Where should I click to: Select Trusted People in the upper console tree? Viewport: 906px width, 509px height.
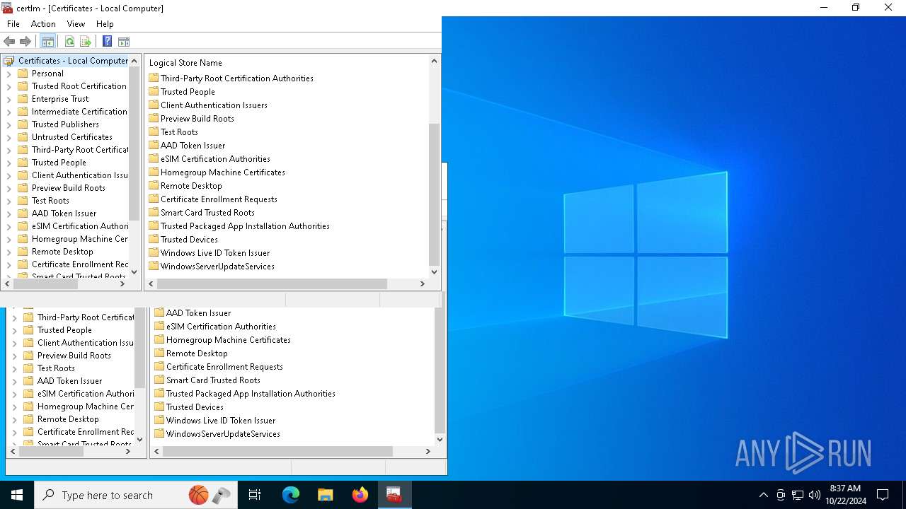[59, 163]
